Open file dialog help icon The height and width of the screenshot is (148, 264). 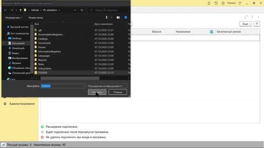point(125,17)
